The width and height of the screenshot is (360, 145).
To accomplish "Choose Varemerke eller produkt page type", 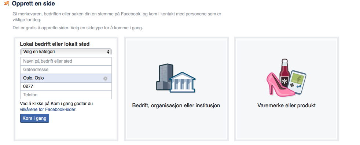I will click(287, 89).
